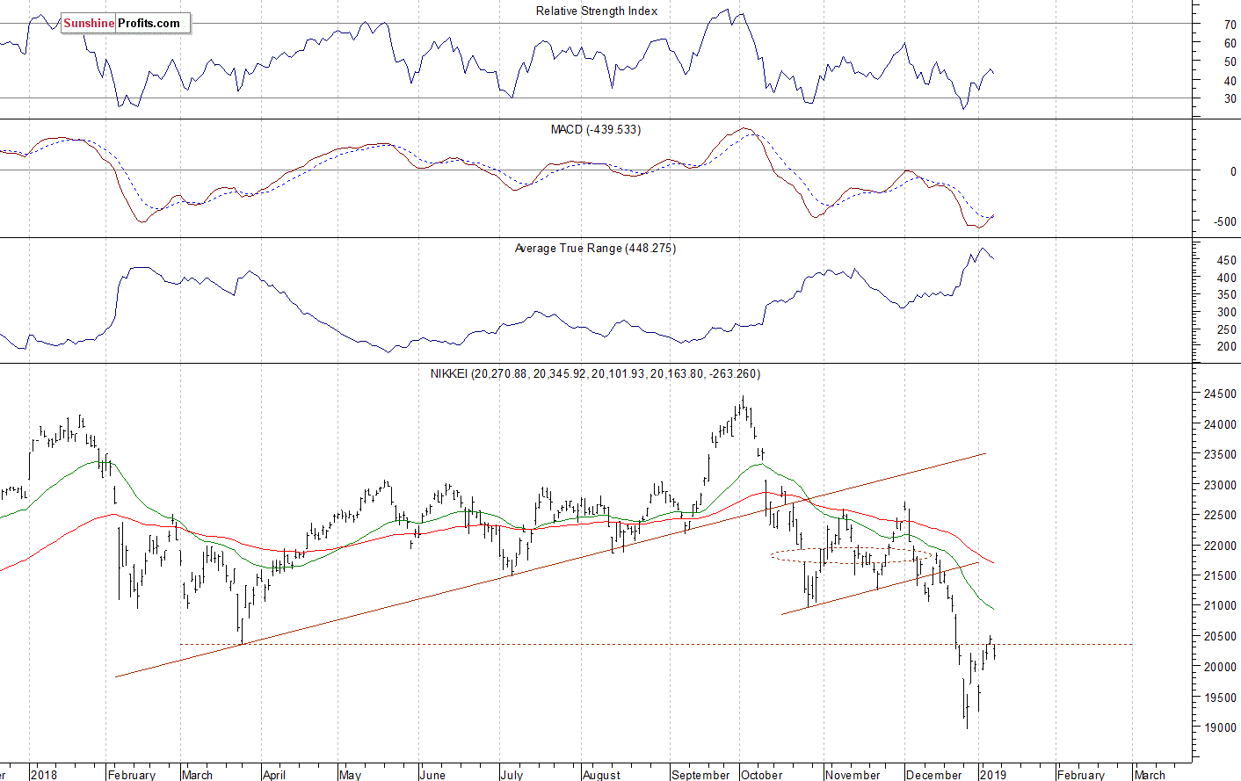Click the 19500 price scale value
The width and height of the screenshot is (1241, 781).
tap(1220, 697)
